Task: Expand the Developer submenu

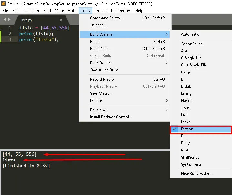Action: (125, 110)
